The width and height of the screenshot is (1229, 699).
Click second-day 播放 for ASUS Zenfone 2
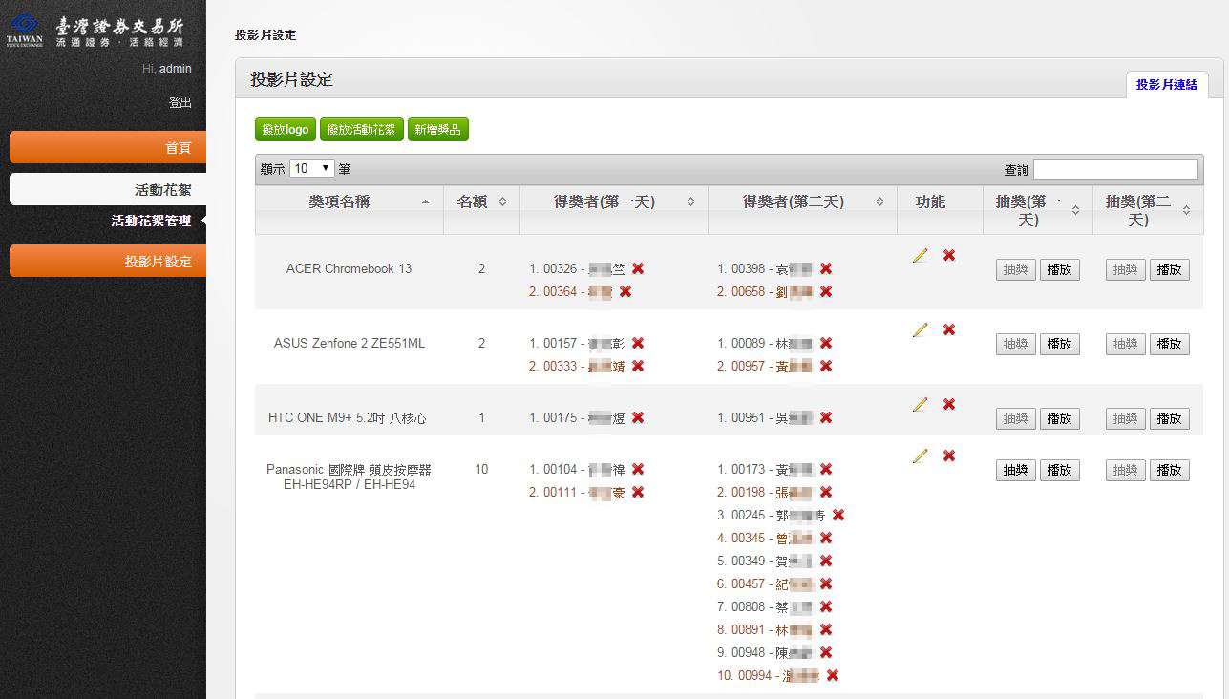click(1170, 344)
